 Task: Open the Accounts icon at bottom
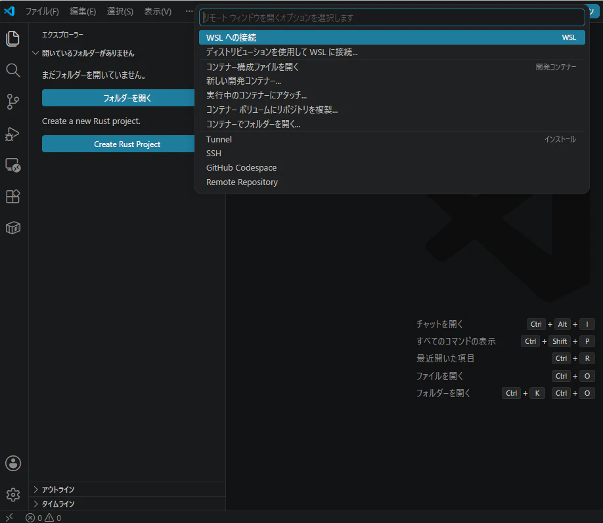click(x=12, y=463)
